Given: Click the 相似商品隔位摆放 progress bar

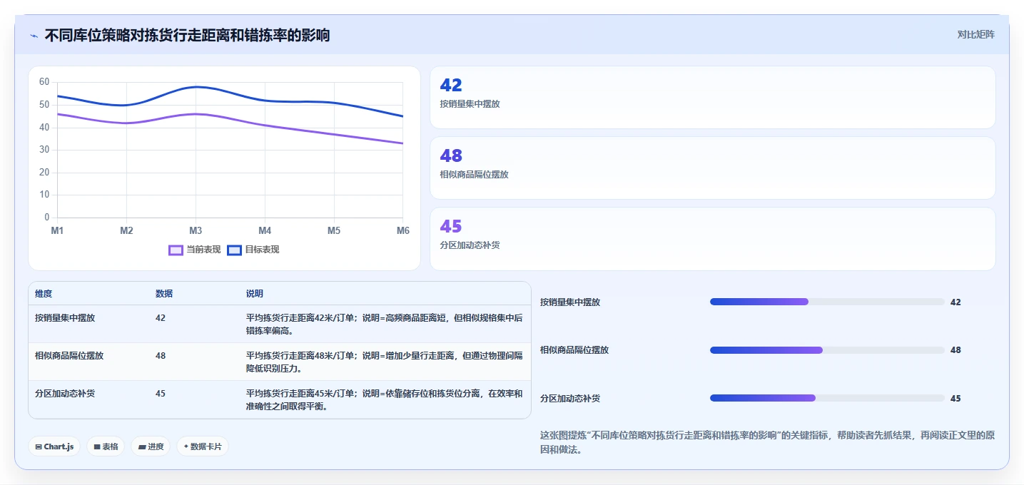Looking at the screenshot, I should click(x=827, y=349).
